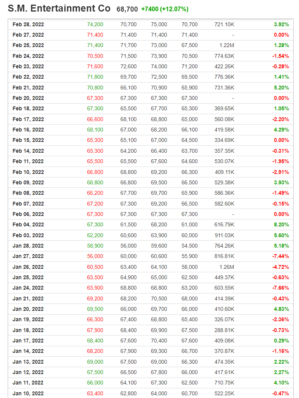Click the -1.54% change on Feb 24

click(281, 56)
